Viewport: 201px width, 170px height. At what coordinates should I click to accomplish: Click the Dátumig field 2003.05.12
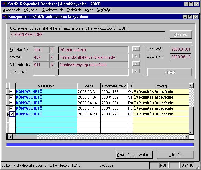click(x=181, y=57)
